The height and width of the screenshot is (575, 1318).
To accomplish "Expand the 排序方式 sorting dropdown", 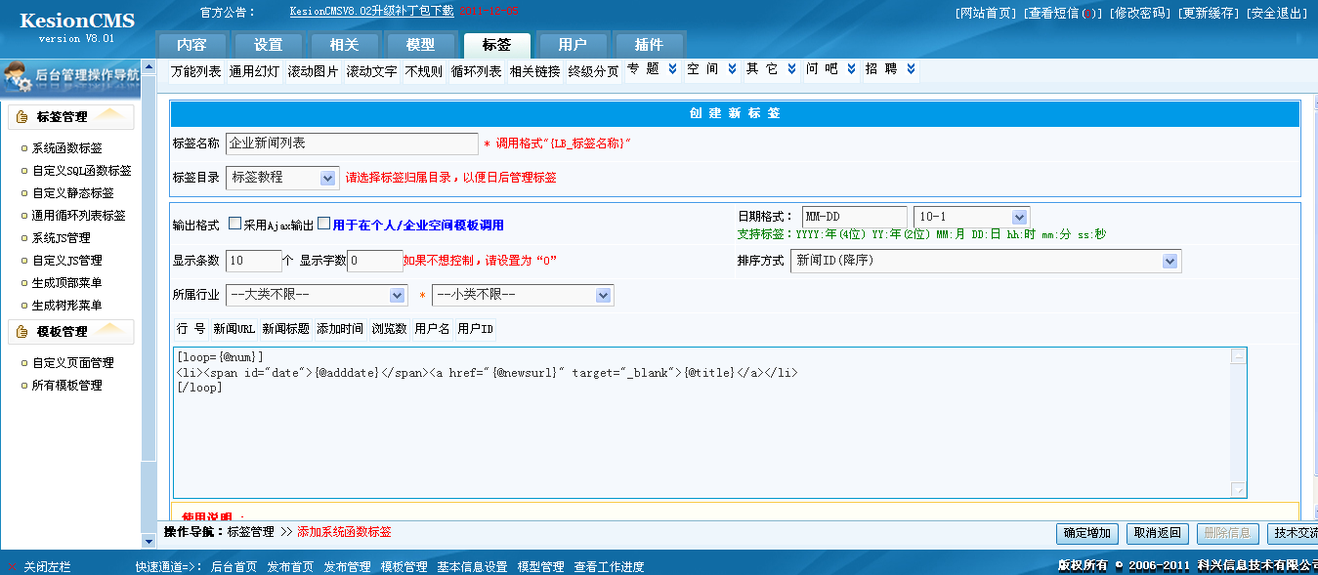I will pyautogui.click(x=1170, y=261).
